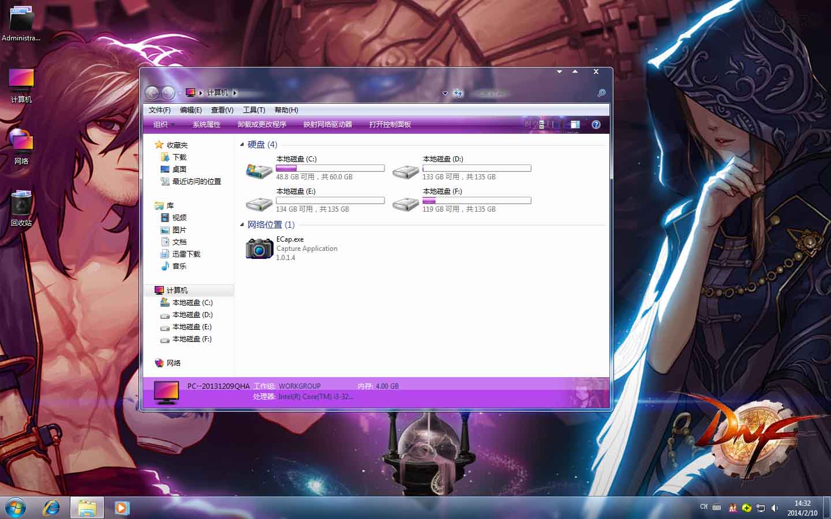Click the keyboard input method tray icon
This screenshot has width=831, height=519.
[717, 507]
